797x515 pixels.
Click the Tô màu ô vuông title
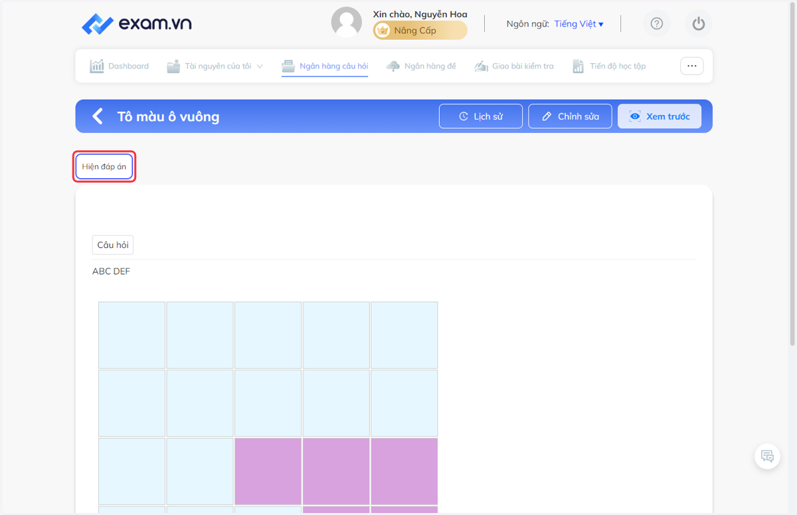168,116
